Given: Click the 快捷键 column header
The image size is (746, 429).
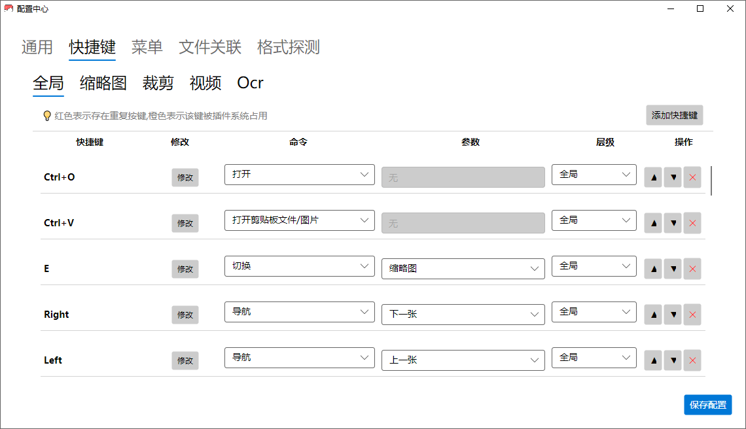Looking at the screenshot, I should [x=90, y=142].
